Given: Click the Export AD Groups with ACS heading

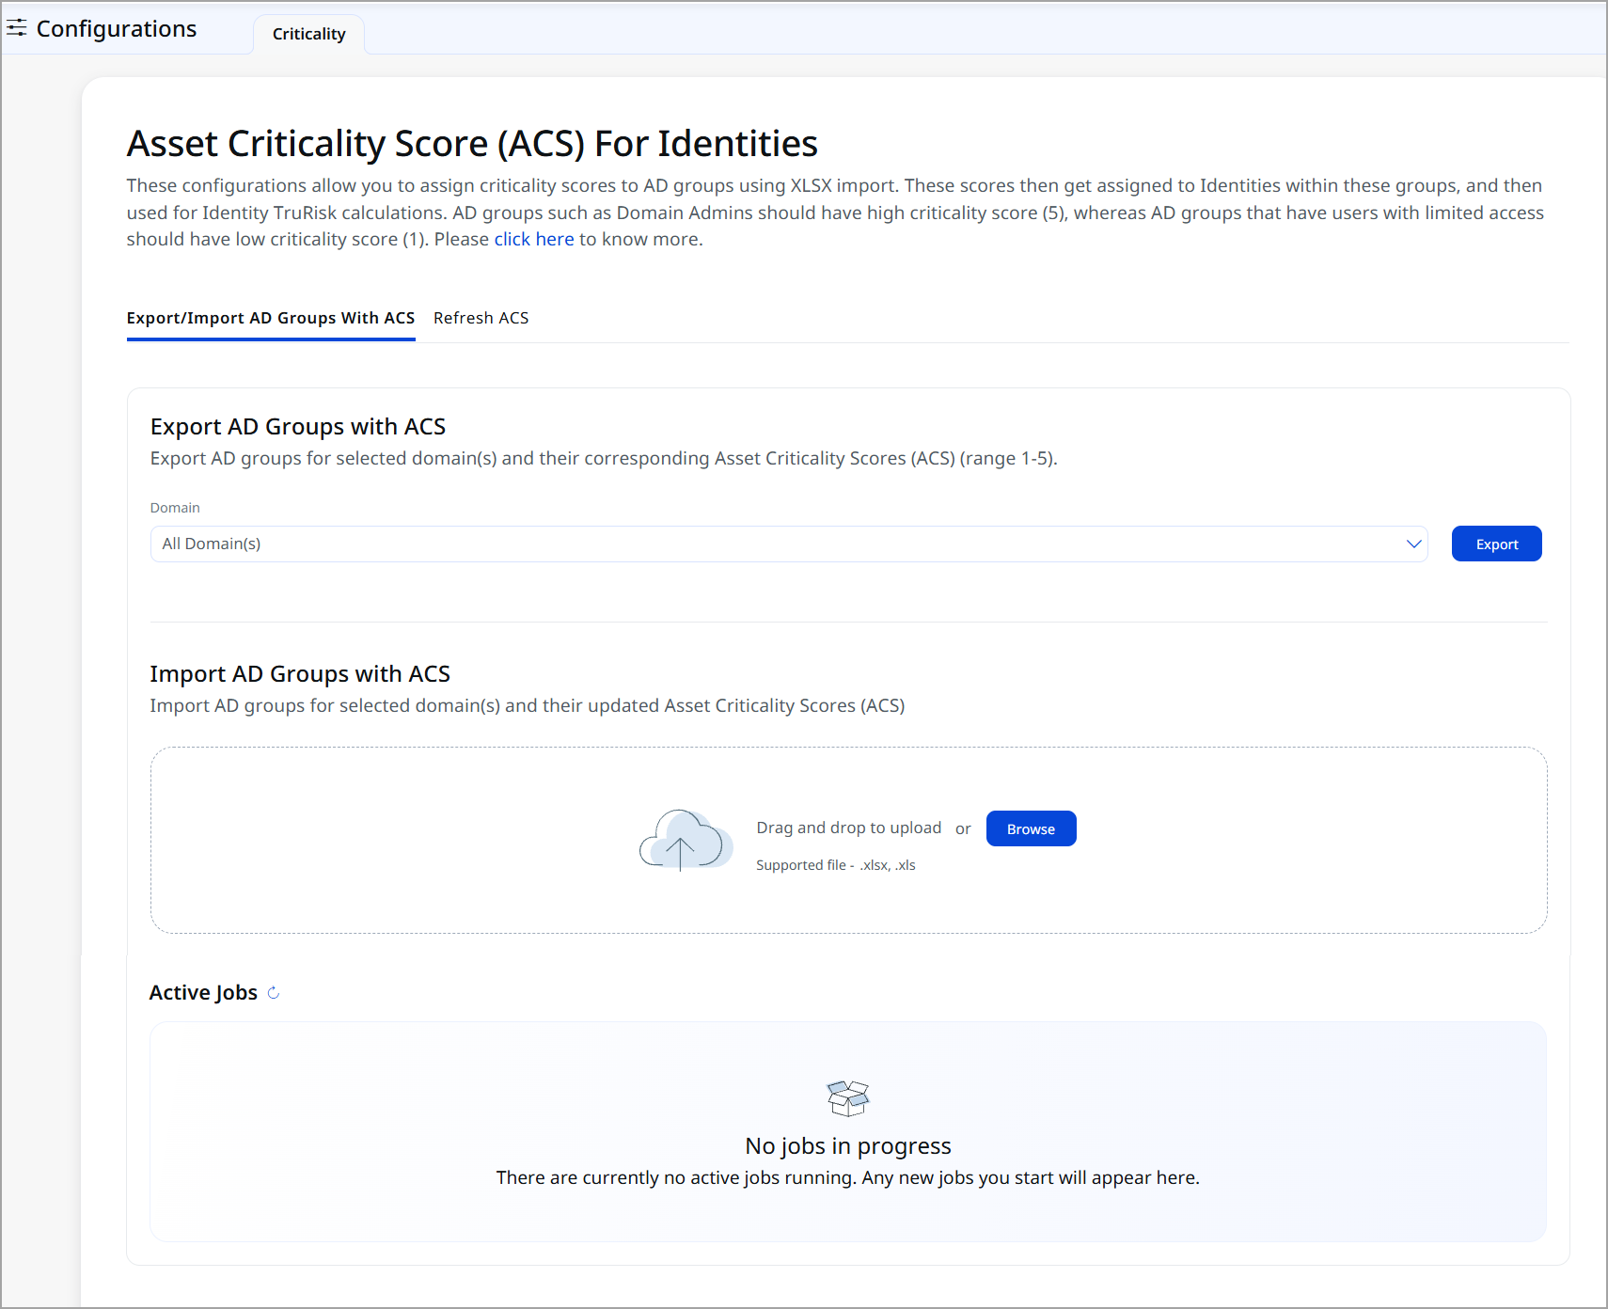Looking at the screenshot, I should (x=298, y=426).
